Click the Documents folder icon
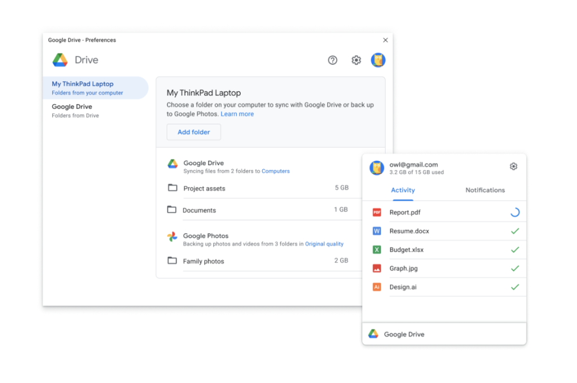 [x=171, y=209]
